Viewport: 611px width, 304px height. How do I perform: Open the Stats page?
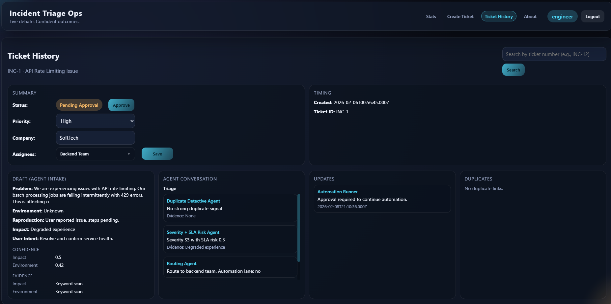point(431,16)
